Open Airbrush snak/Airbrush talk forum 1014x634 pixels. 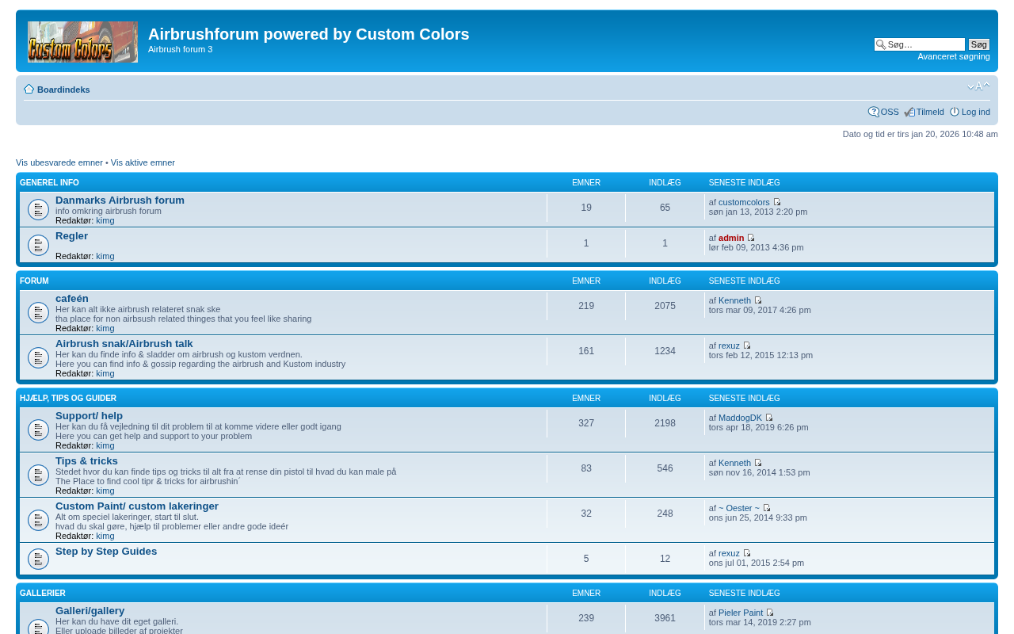pos(124,344)
